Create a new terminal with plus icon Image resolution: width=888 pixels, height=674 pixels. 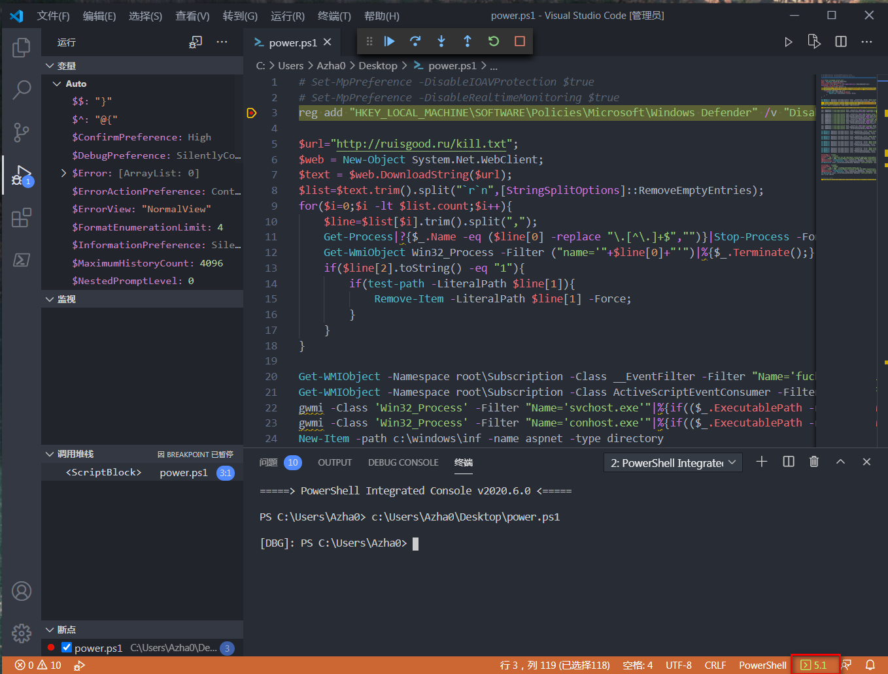point(762,462)
